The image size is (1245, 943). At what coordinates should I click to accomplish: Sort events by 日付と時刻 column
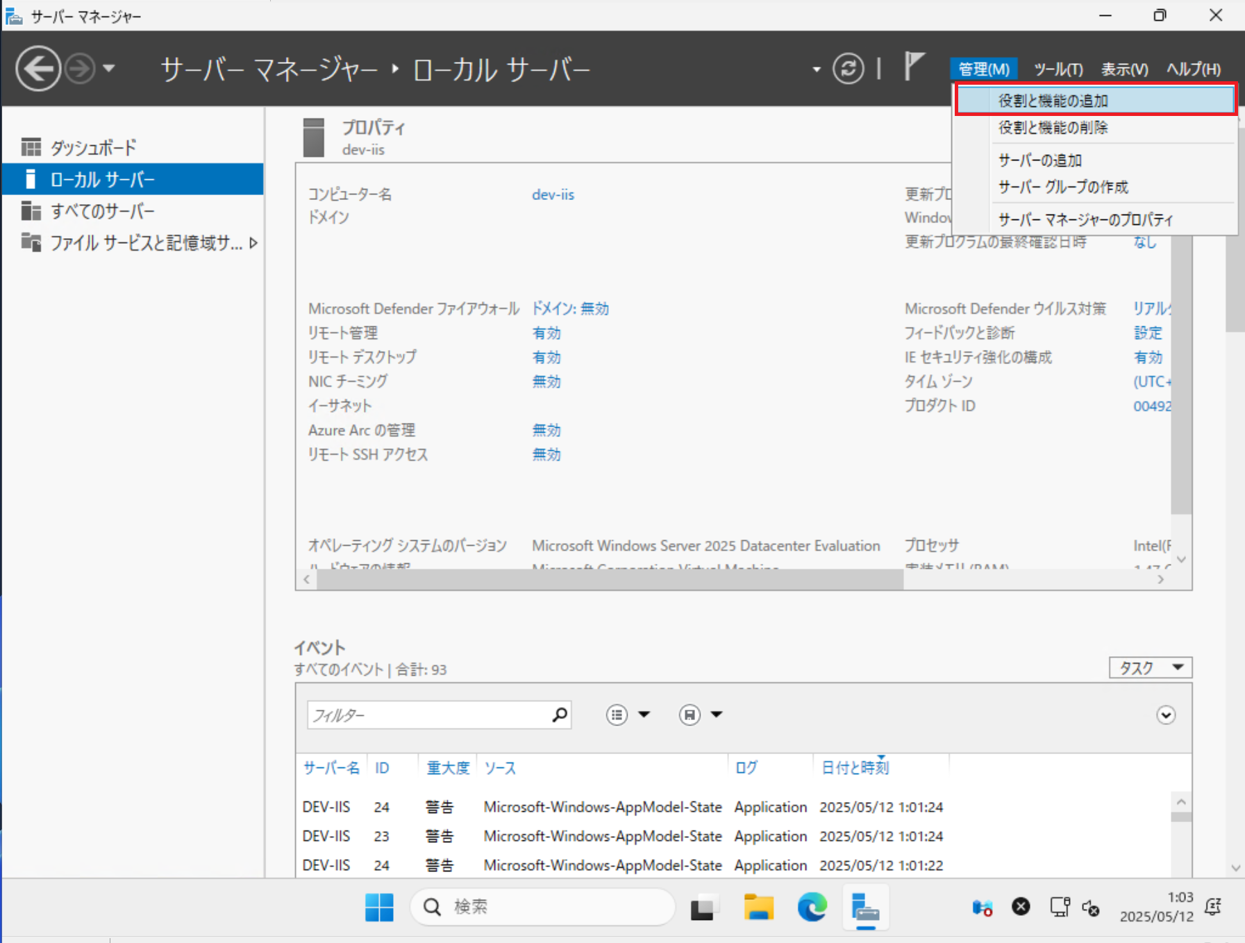[x=855, y=767]
